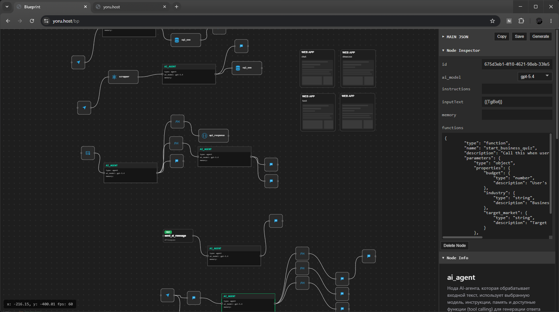The image size is (559, 312).
Task: Open the WEB APP test thumbnail
Action: tap(318, 112)
